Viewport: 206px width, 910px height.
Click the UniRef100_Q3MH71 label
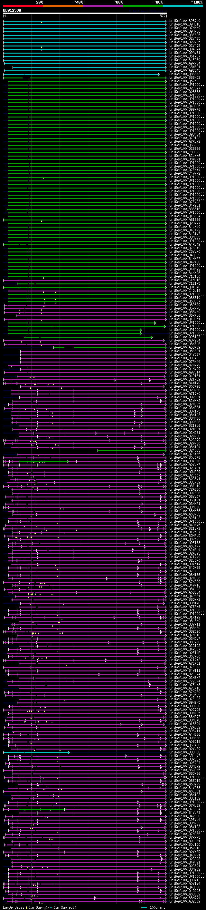tap(185, 503)
